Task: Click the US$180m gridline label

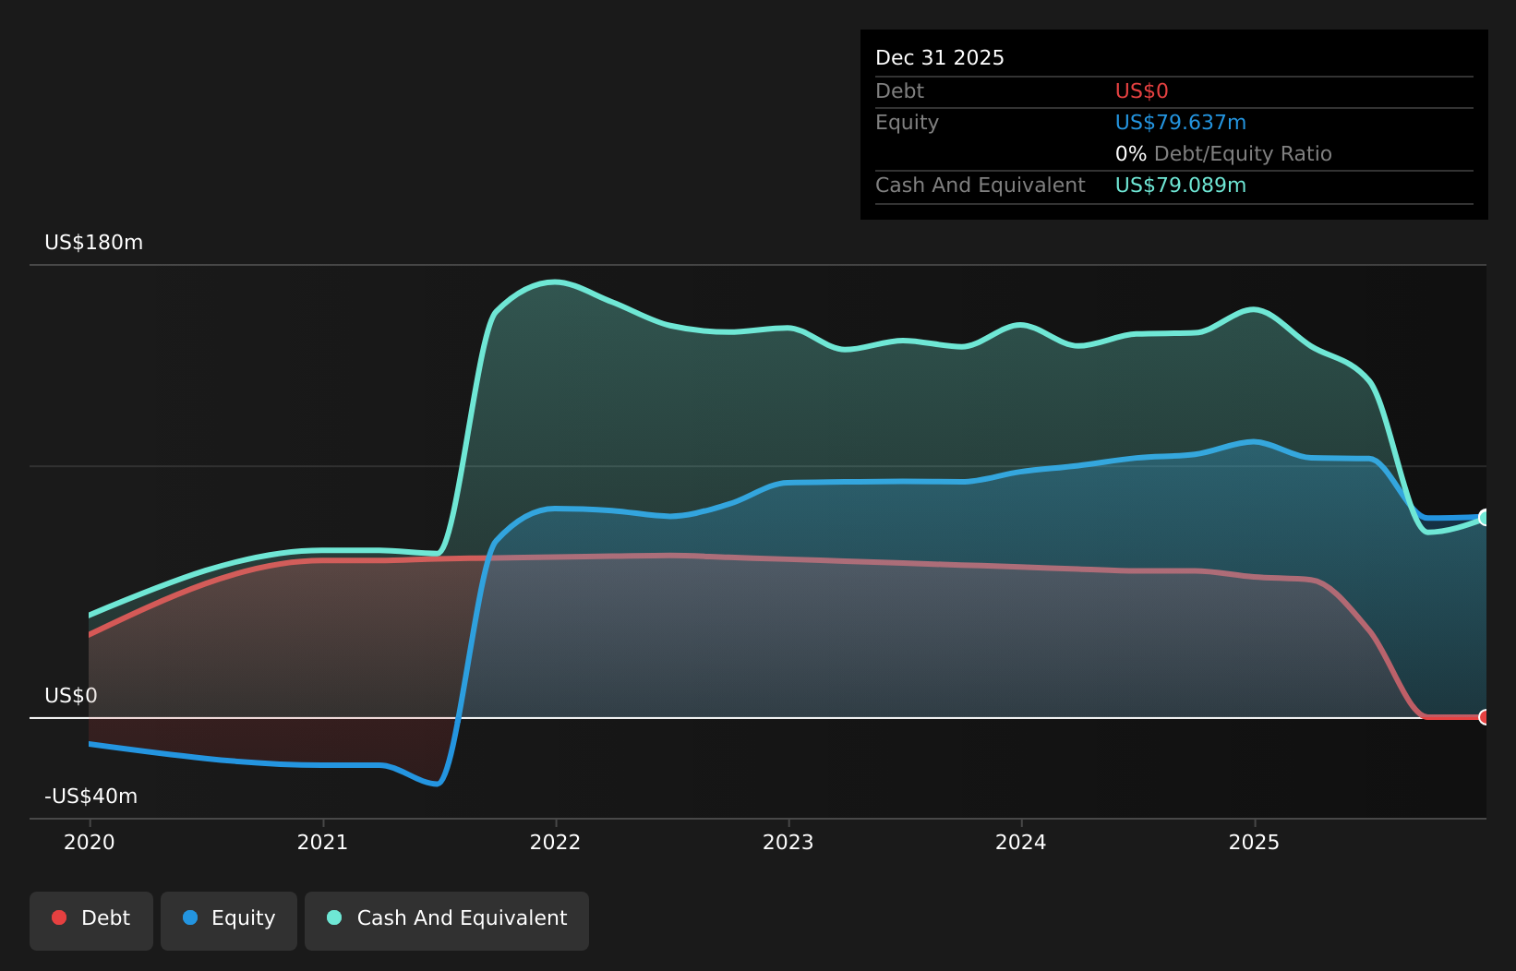Action: [x=93, y=243]
